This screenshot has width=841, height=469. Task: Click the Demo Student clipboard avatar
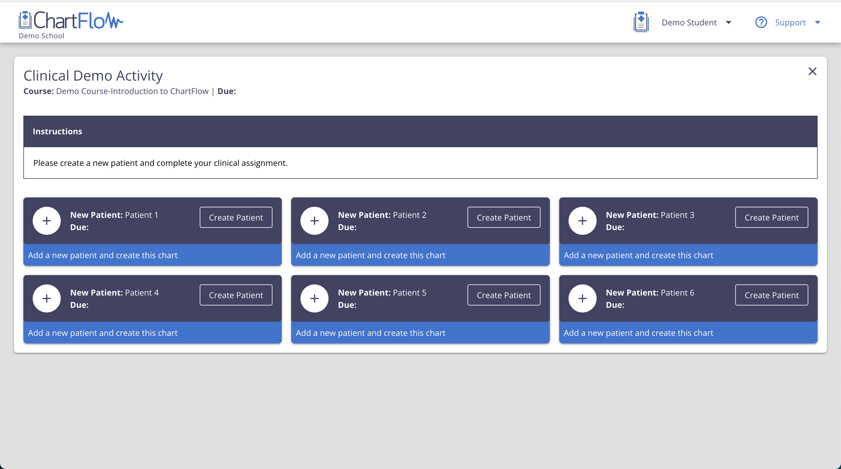tap(641, 22)
